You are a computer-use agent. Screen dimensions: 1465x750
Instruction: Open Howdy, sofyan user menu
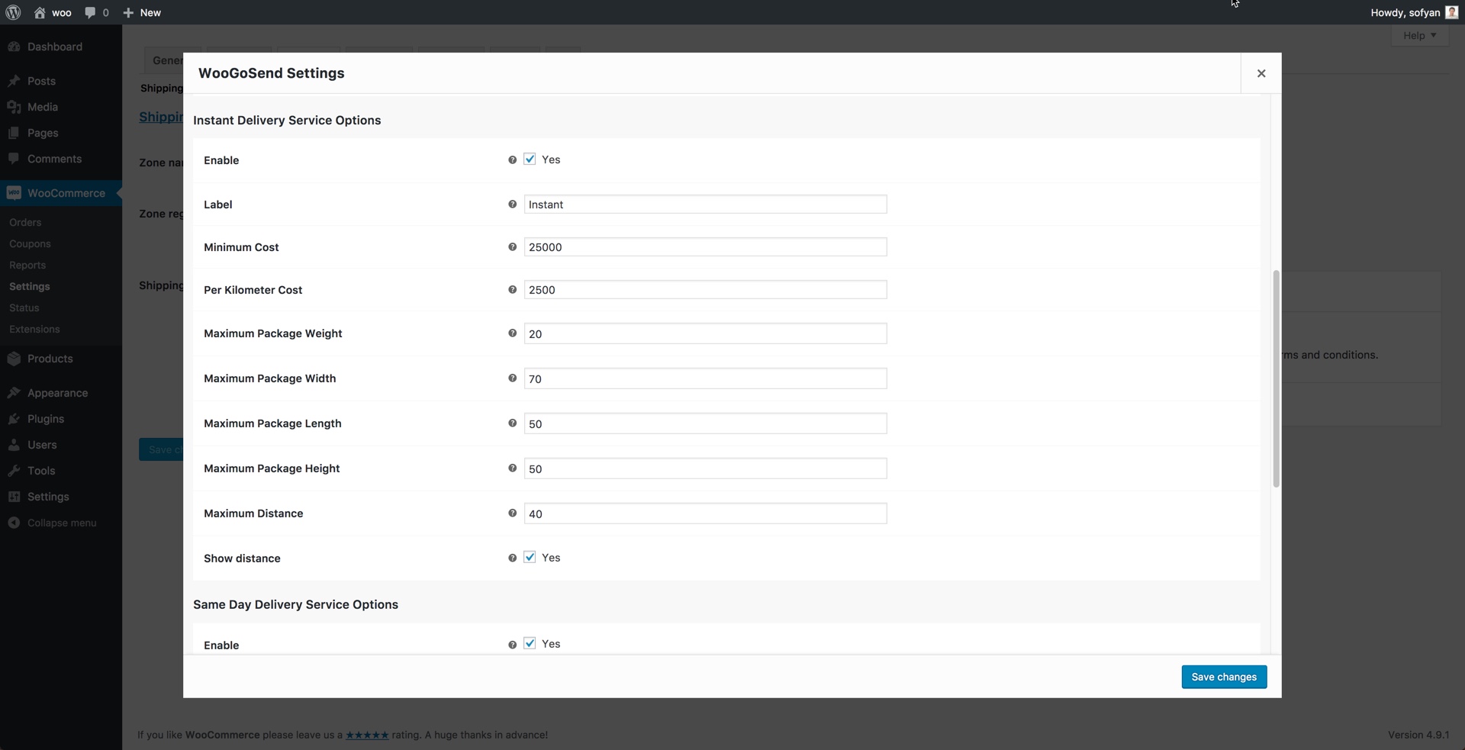pos(1414,12)
